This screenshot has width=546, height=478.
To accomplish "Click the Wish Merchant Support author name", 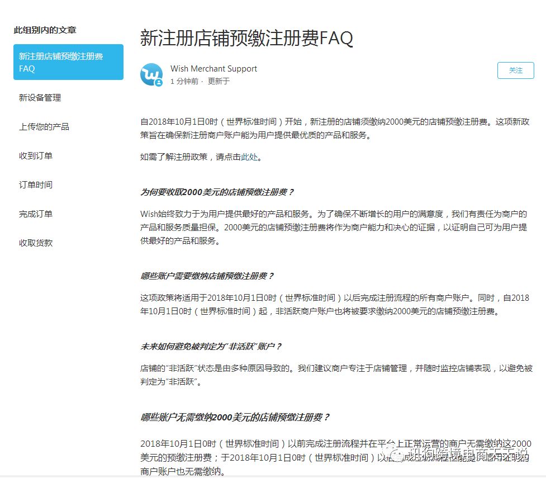I will coord(213,69).
